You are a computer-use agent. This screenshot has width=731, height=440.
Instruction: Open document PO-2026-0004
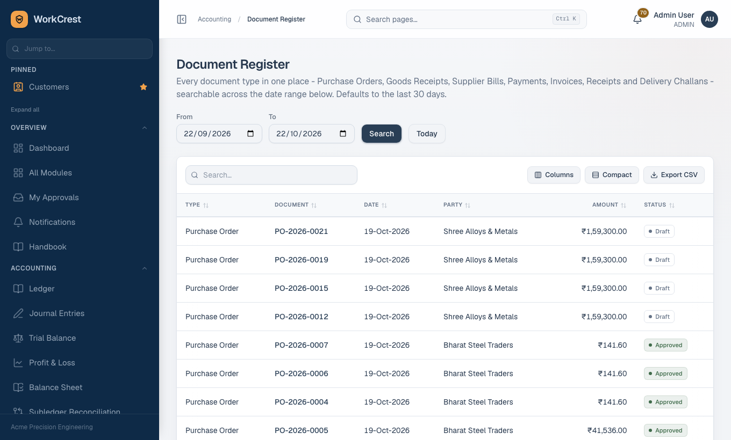coord(302,402)
